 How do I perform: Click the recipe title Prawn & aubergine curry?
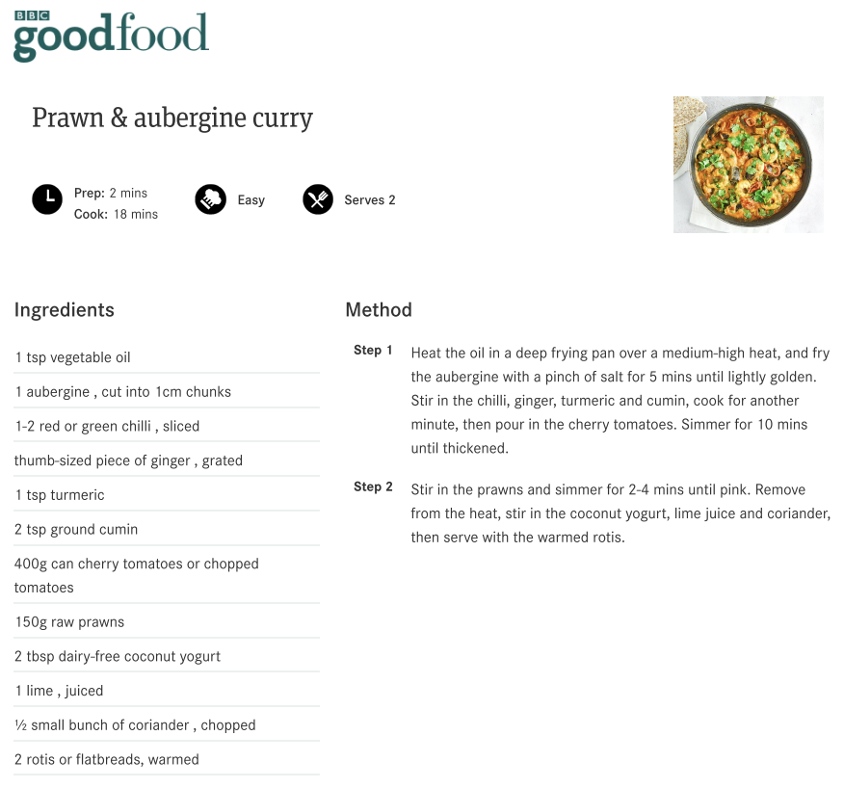pyautogui.click(x=172, y=118)
